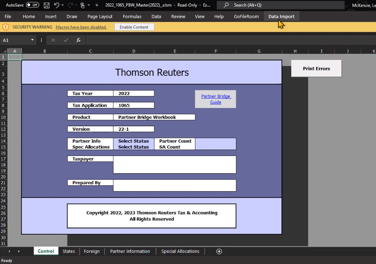The width and height of the screenshot is (376, 264).
Task: Click the Select All corner triangle
Action: pyautogui.click(x=4, y=51)
